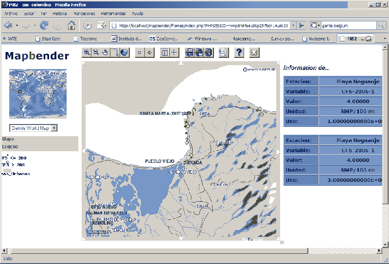Open the search engine selector dropdown
This screenshot has width=389, height=264.
pos(319,25)
